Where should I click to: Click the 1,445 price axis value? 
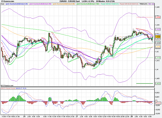[x=157, y=7]
